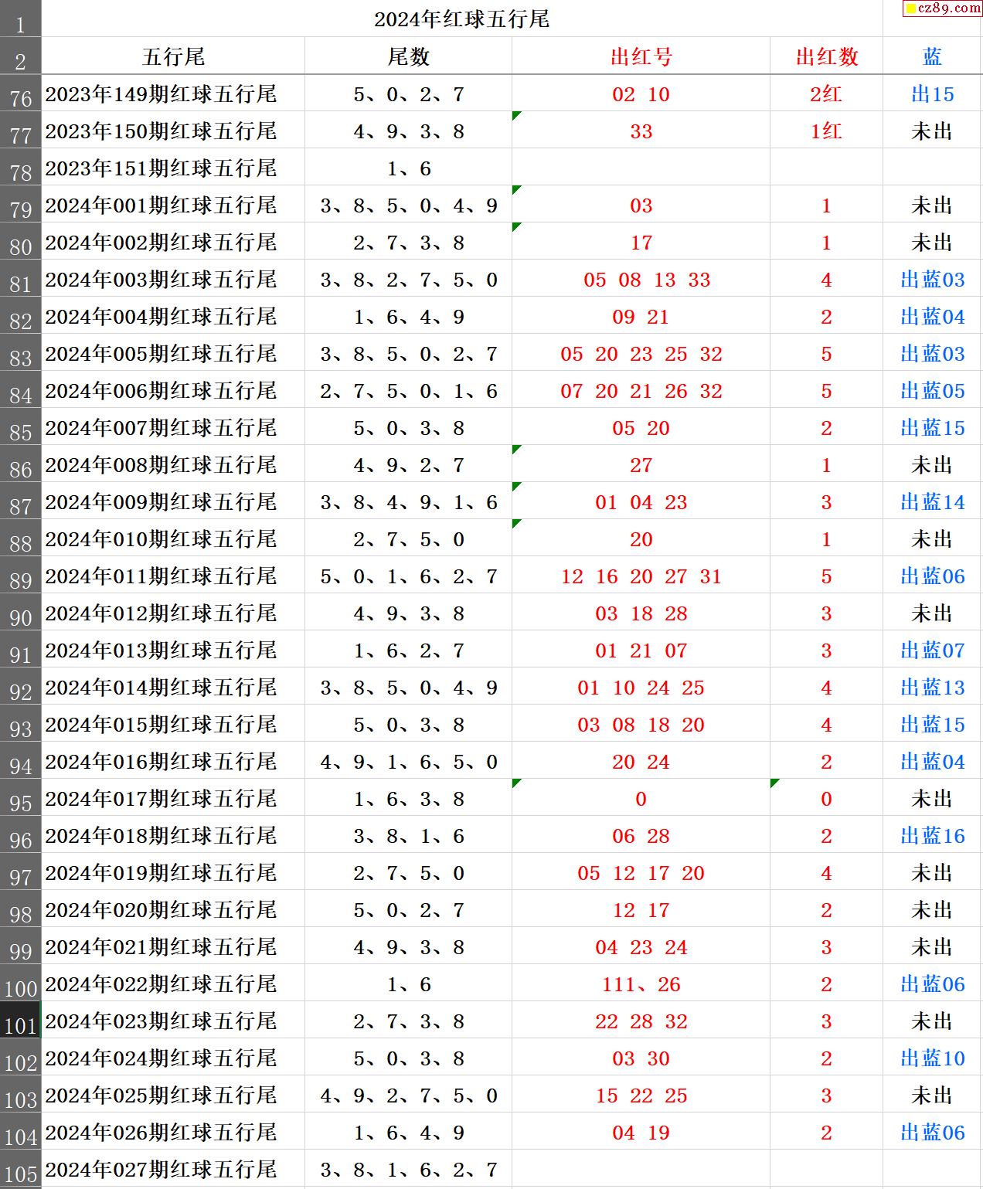Select the 五行尾 column header cell

(x=173, y=56)
